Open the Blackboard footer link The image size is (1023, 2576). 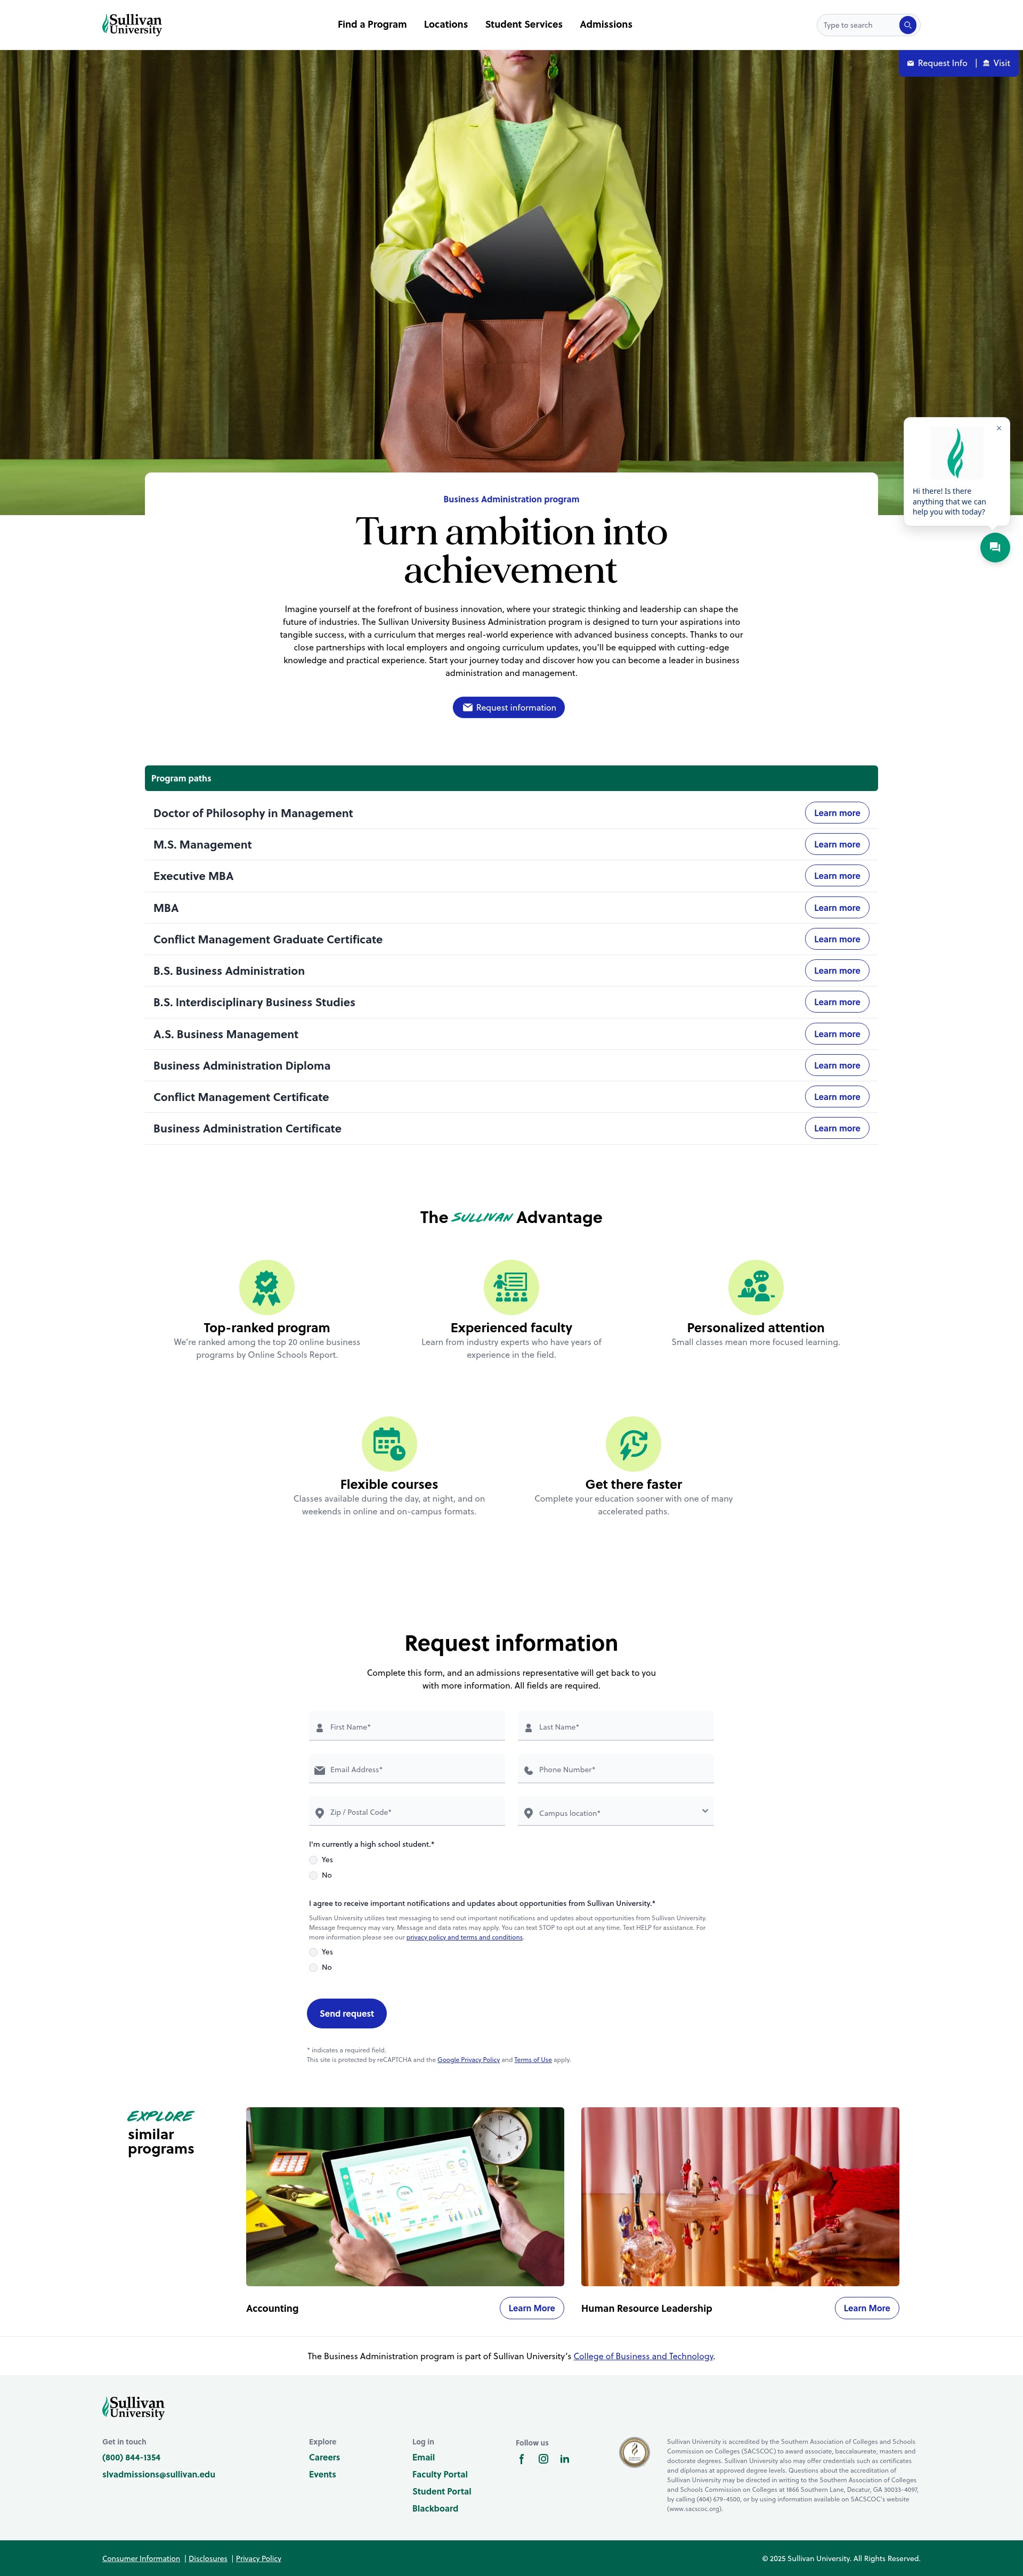click(435, 2508)
